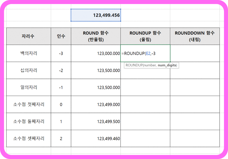Click the ROUNDUP formula editing cell
The height and width of the screenshot is (159, 228).
[145, 53]
